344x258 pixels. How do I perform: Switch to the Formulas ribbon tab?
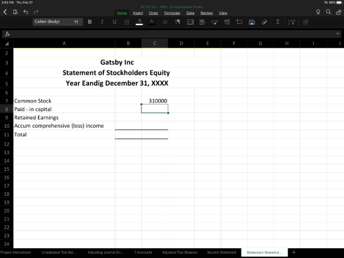point(172,13)
